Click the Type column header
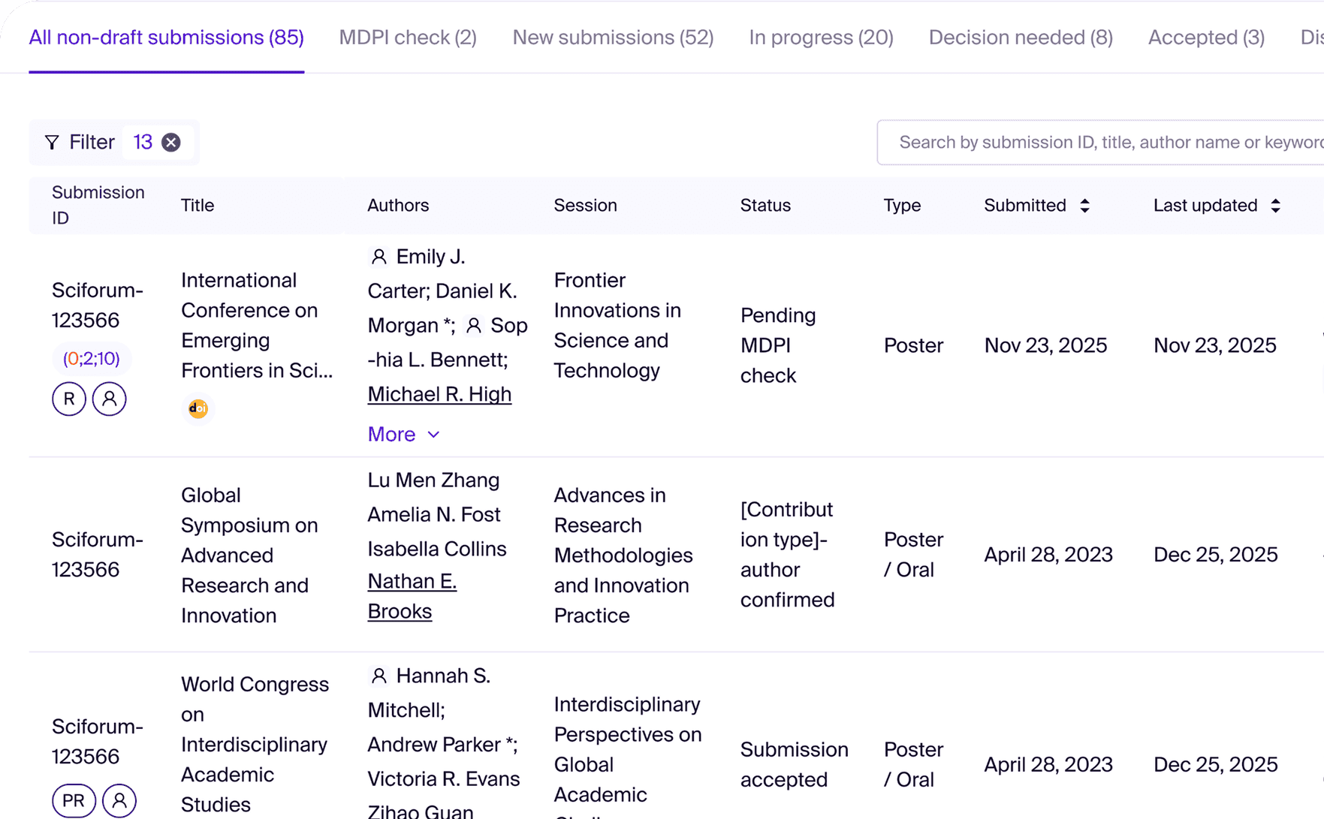This screenshot has width=1324, height=819. pos(902,206)
